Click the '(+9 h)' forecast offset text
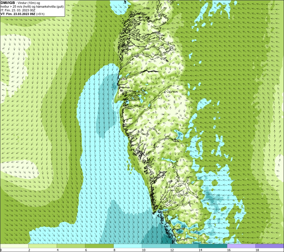 tap(40, 14)
